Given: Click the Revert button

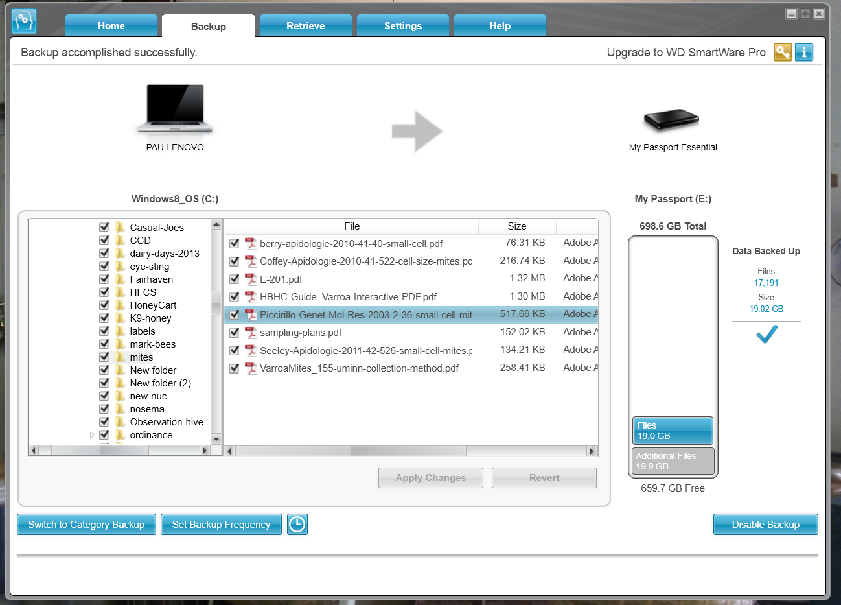Looking at the screenshot, I should (x=544, y=478).
